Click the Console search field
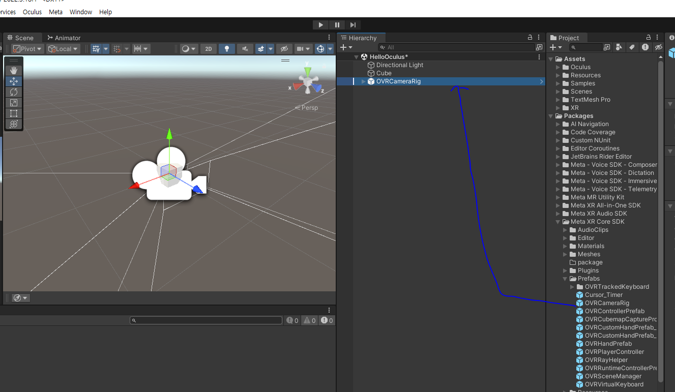675x392 pixels. (206, 320)
